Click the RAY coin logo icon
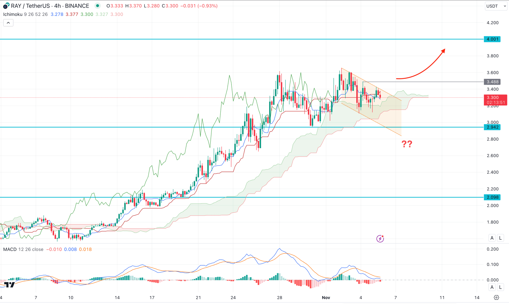Viewport: 509px width, 304px height. pyautogui.click(x=6, y=6)
